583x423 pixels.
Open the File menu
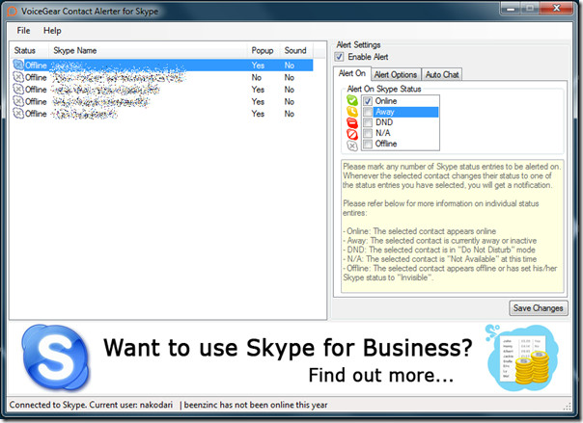pyautogui.click(x=23, y=31)
